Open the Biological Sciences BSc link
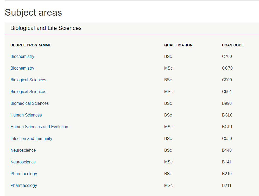The image size is (259, 196). coord(28,80)
